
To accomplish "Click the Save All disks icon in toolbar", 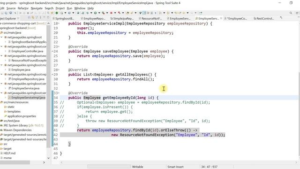I will (x=6, y=13).
